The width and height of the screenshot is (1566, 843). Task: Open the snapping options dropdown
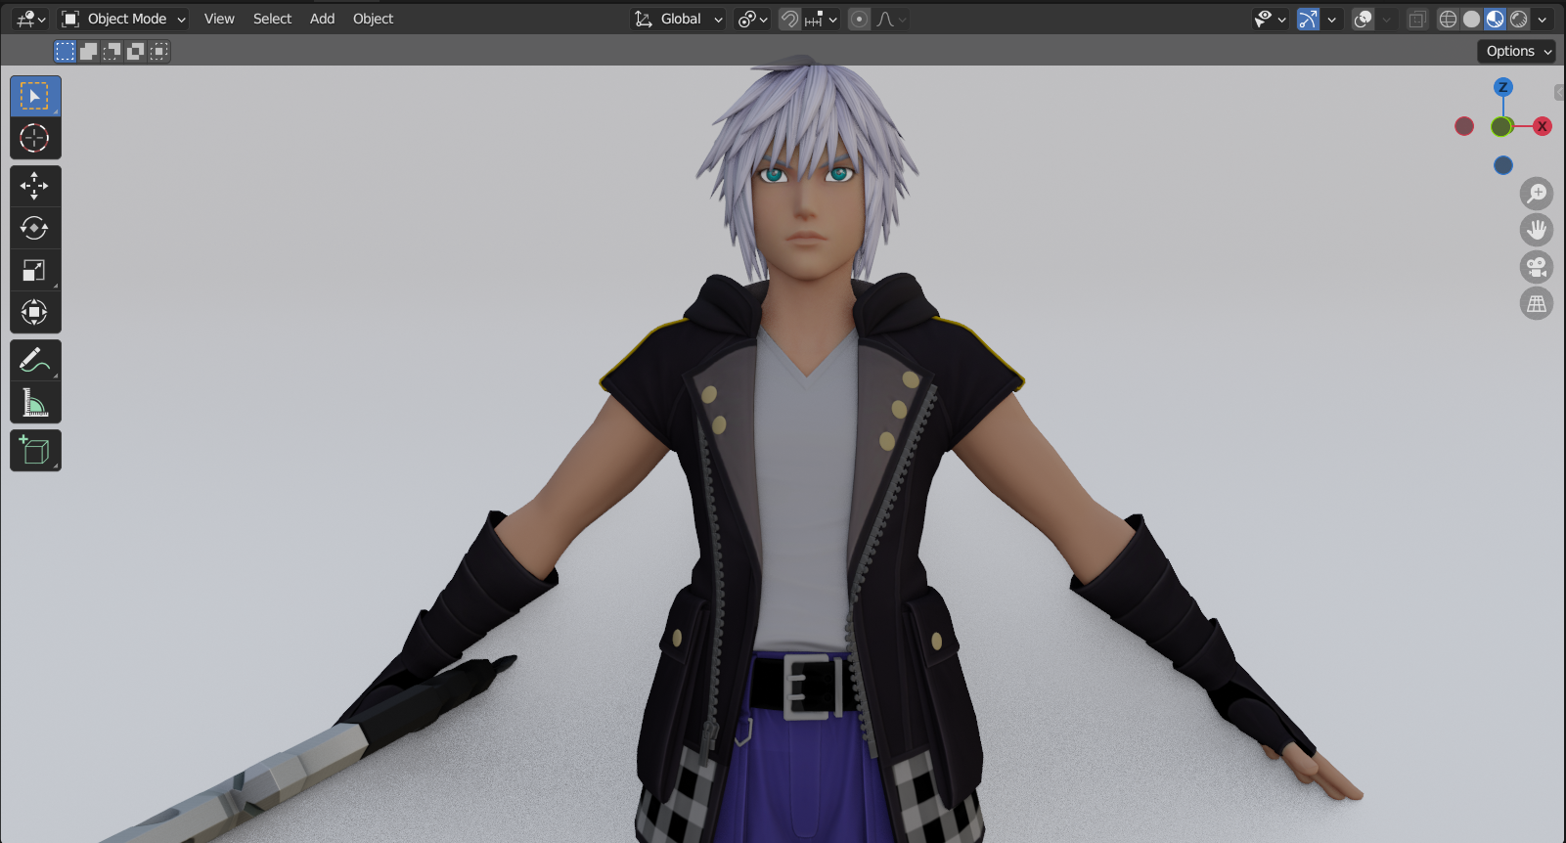822,19
